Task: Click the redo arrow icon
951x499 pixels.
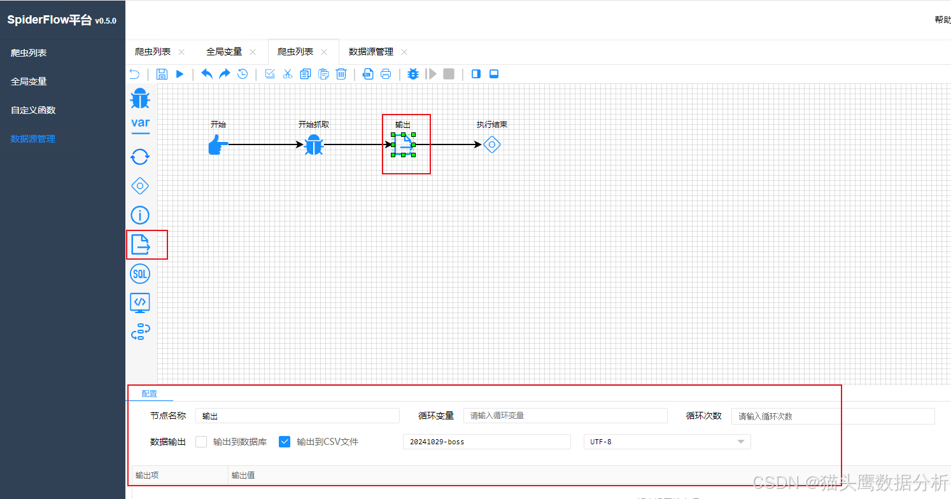Action: click(x=224, y=74)
